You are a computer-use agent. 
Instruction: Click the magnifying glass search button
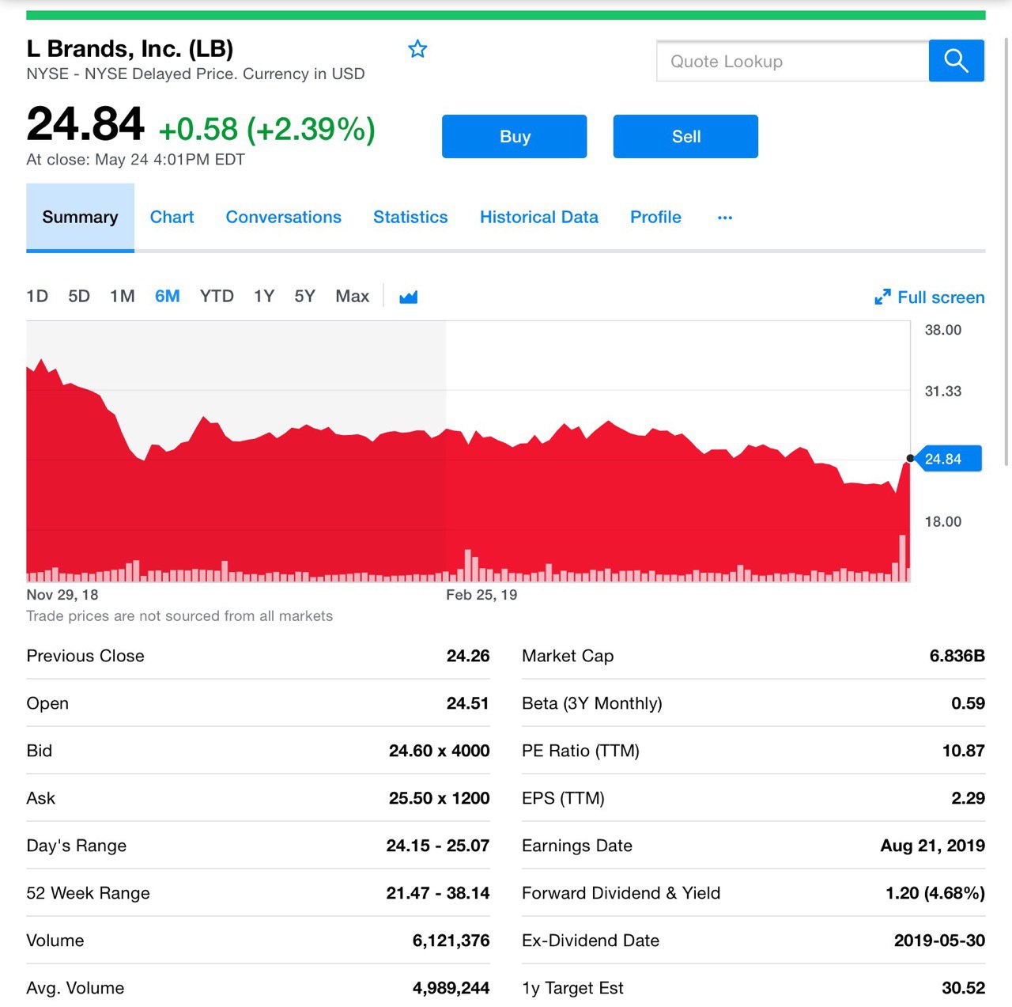[956, 61]
